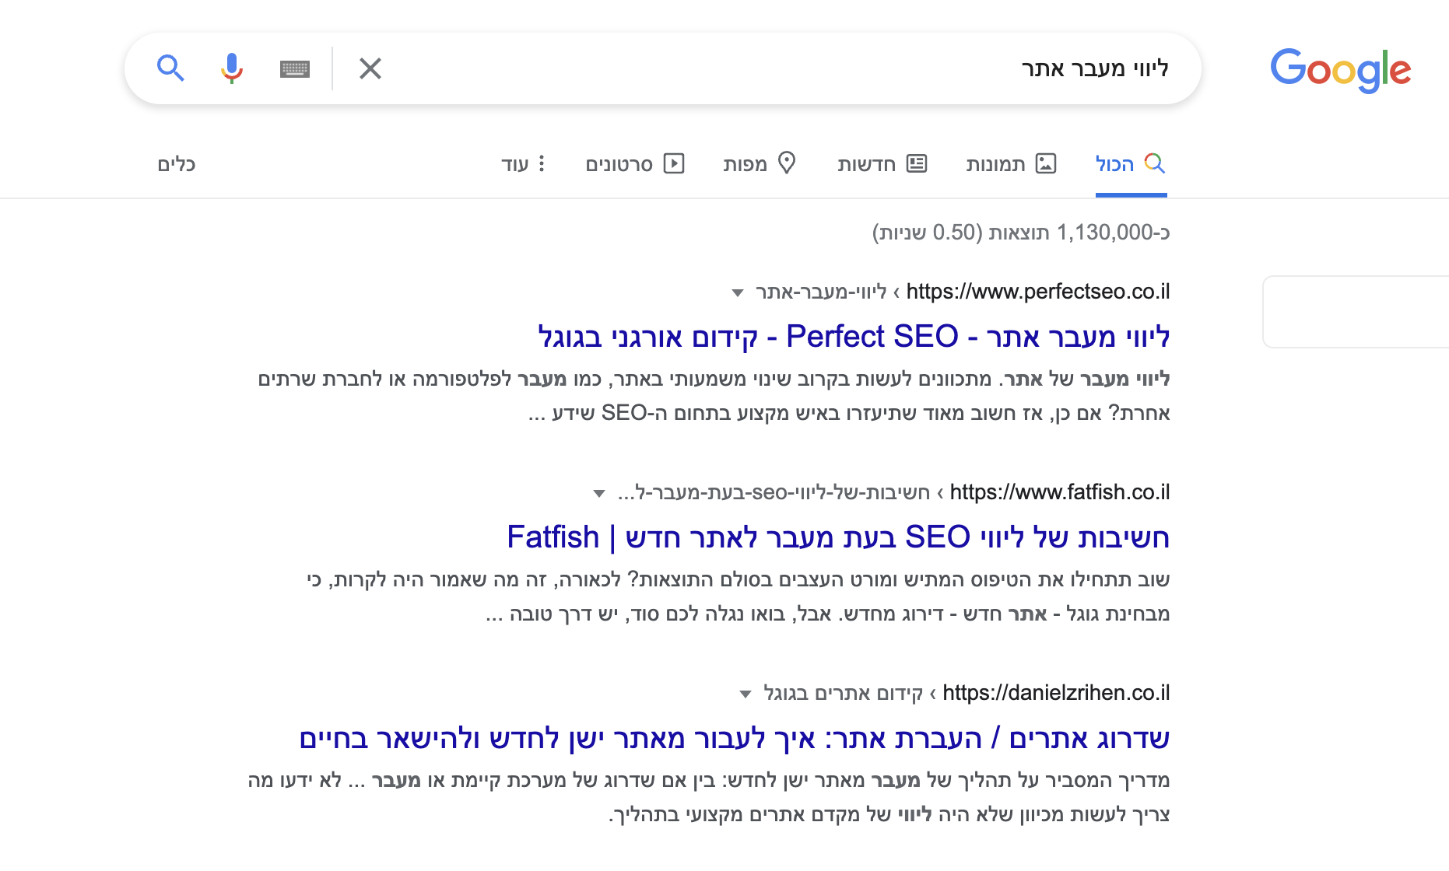This screenshot has width=1449, height=871.
Task: Click the https://www.perfectseo.co.il URL
Action: tap(1038, 292)
